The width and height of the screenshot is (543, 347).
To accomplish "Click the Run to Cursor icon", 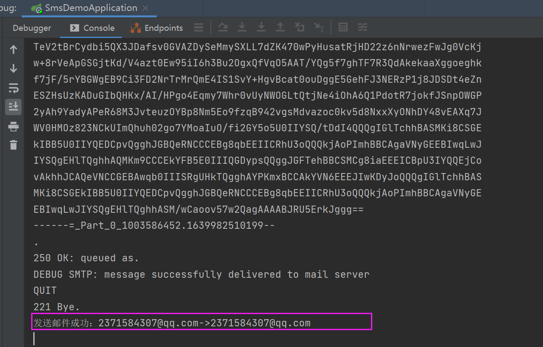I will (319, 28).
